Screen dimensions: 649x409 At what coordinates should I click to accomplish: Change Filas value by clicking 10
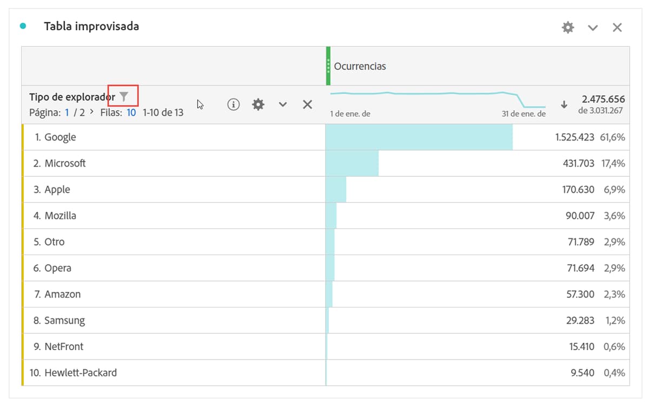pos(131,112)
